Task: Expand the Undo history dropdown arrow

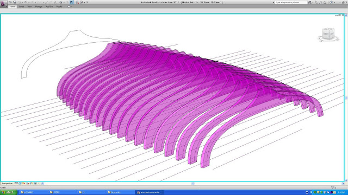Action: point(29,2)
